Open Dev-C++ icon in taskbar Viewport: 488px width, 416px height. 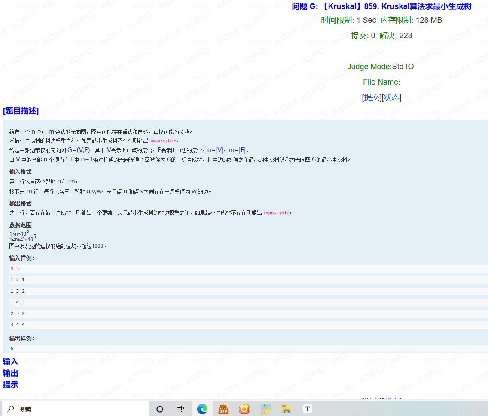click(223, 409)
